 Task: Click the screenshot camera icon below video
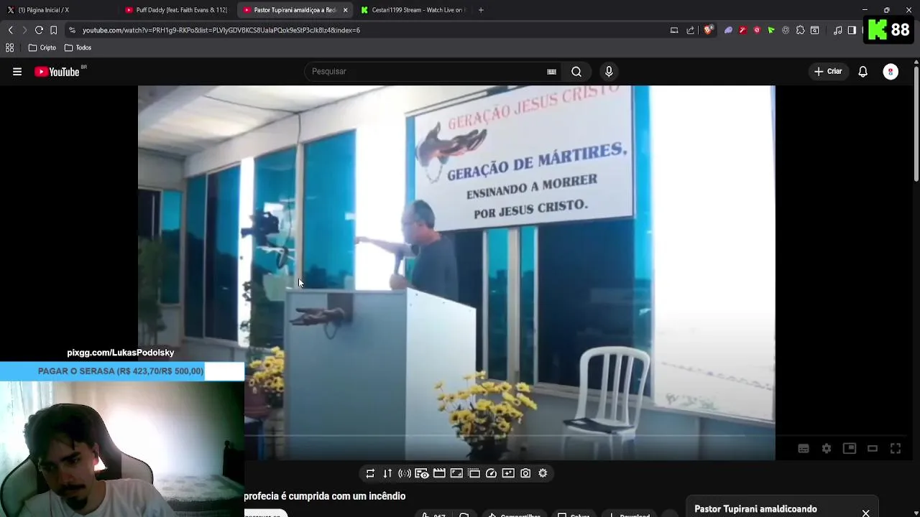[x=525, y=473]
